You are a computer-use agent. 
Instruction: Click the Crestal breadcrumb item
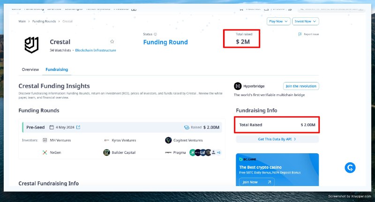point(67,21)
